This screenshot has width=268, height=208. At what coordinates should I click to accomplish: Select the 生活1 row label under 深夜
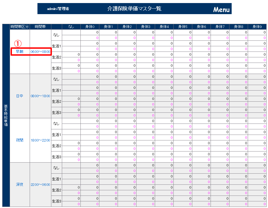click(57, 179)
